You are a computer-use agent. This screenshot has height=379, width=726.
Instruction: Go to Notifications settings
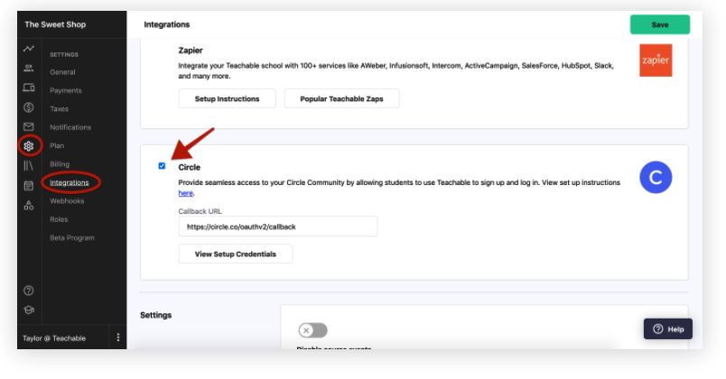point(70,127)
